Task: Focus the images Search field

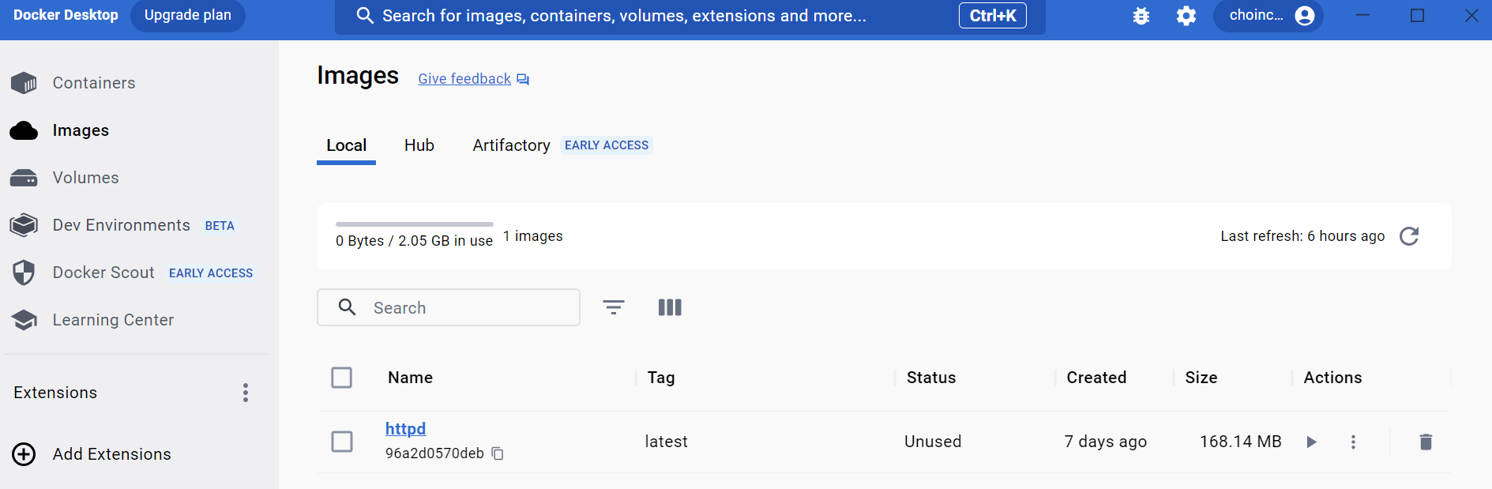Action: tap(449, 307)
